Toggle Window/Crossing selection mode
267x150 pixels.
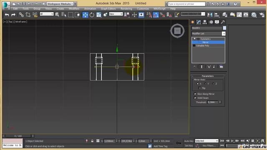coord(77,15)
